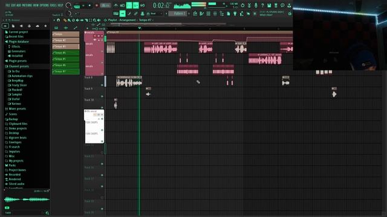Click the tempo display field
This screenshot has height=217, width=387.
click(x=106, y=5)
